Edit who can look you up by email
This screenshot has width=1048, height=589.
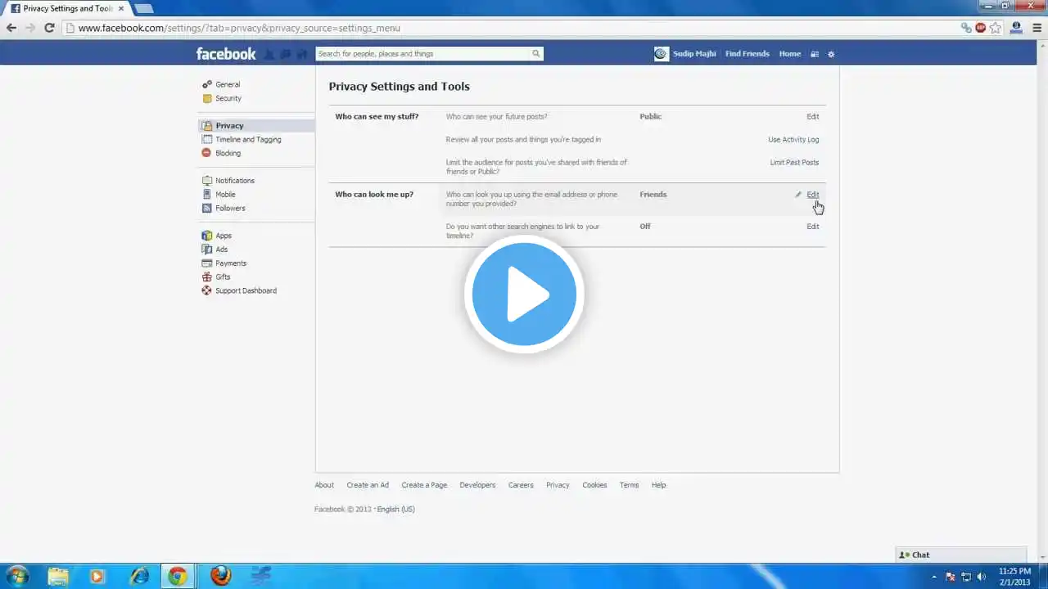click(812, 195)
